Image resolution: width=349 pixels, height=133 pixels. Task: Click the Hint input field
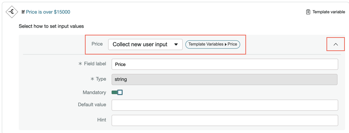tap(225, 120)
